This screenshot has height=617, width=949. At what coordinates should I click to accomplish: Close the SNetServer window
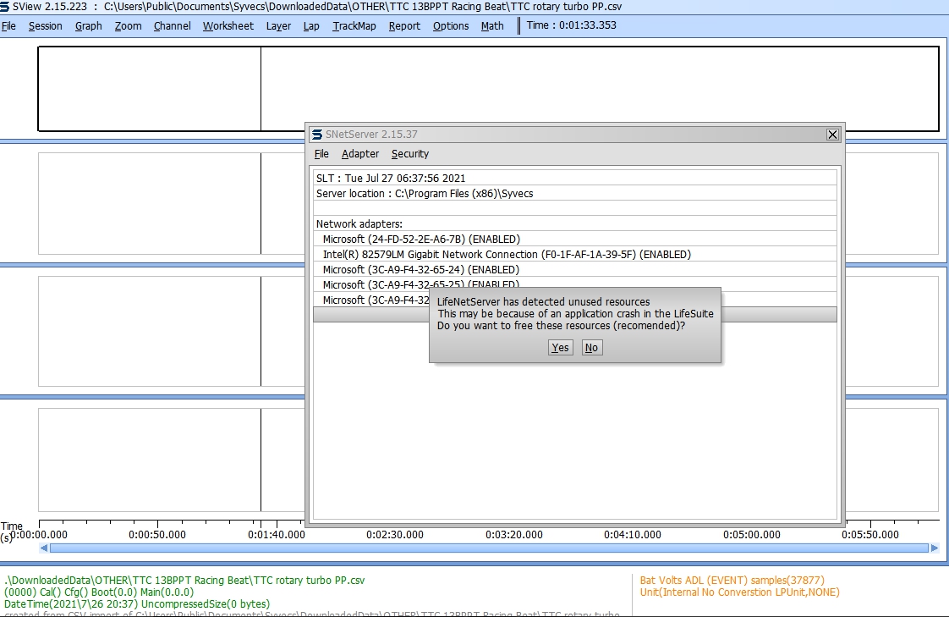tap(832, 135)
